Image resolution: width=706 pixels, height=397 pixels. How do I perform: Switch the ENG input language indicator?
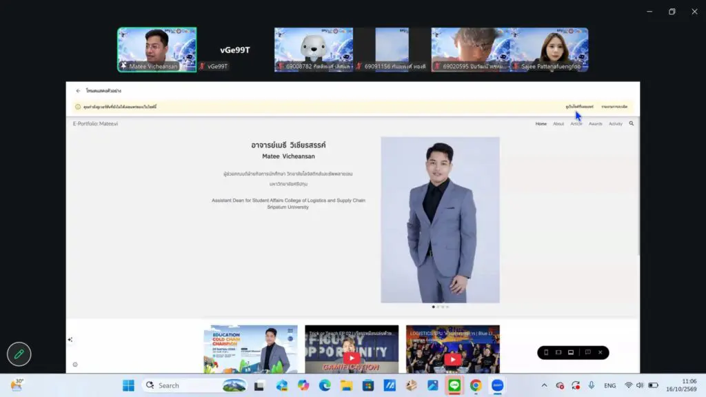(x=609, y=386)
